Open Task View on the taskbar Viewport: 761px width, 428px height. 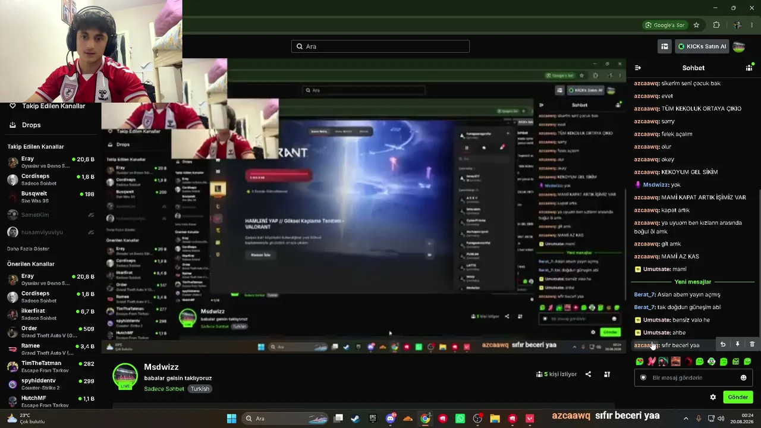[338, 418]
